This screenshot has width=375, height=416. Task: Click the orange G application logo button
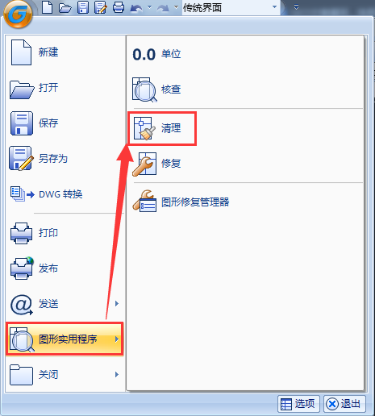19,14
